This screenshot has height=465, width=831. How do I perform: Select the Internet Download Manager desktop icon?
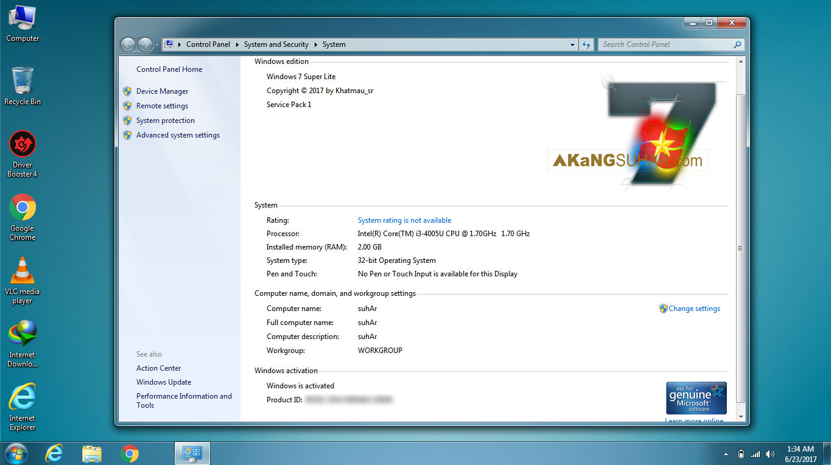[x=22, y=344]
